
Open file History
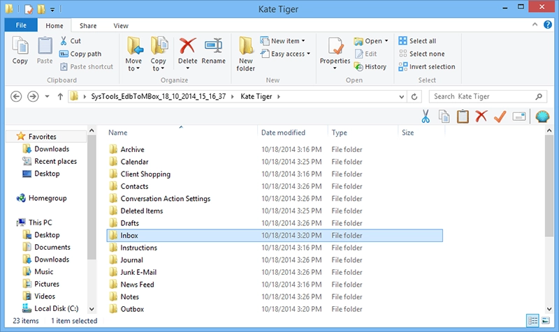click(x=370, y=66)
